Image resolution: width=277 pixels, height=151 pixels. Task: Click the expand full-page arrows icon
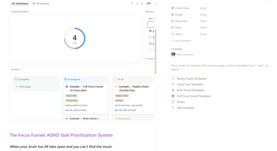click(137, 4)
